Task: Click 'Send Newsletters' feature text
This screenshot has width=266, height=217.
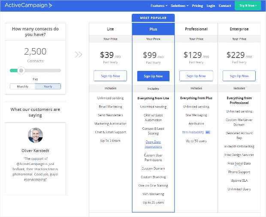Action: coord(110,115)
